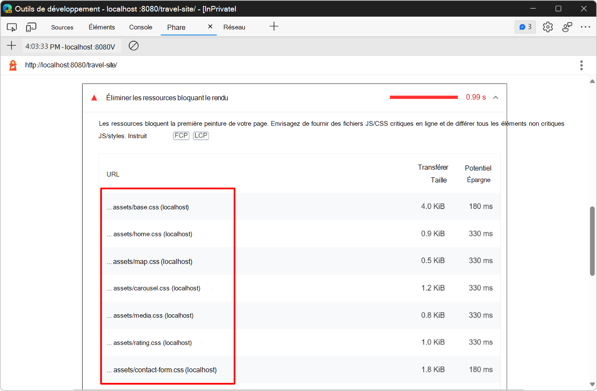Click the feedback people icon

click(x=567, y=27)
